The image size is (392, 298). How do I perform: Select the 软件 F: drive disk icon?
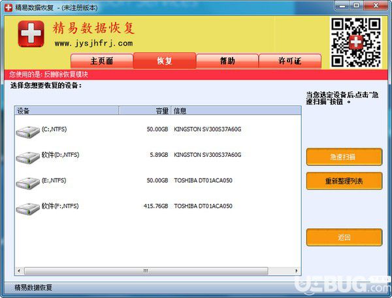tap(27, 208)
